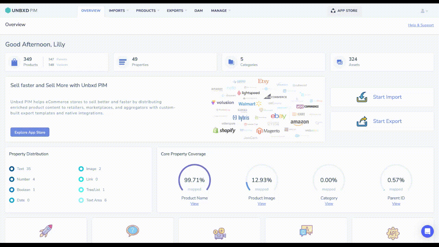Click the video camera icon card
The width and height of the screenshot is (439, 247).
(x=219, y=234)
